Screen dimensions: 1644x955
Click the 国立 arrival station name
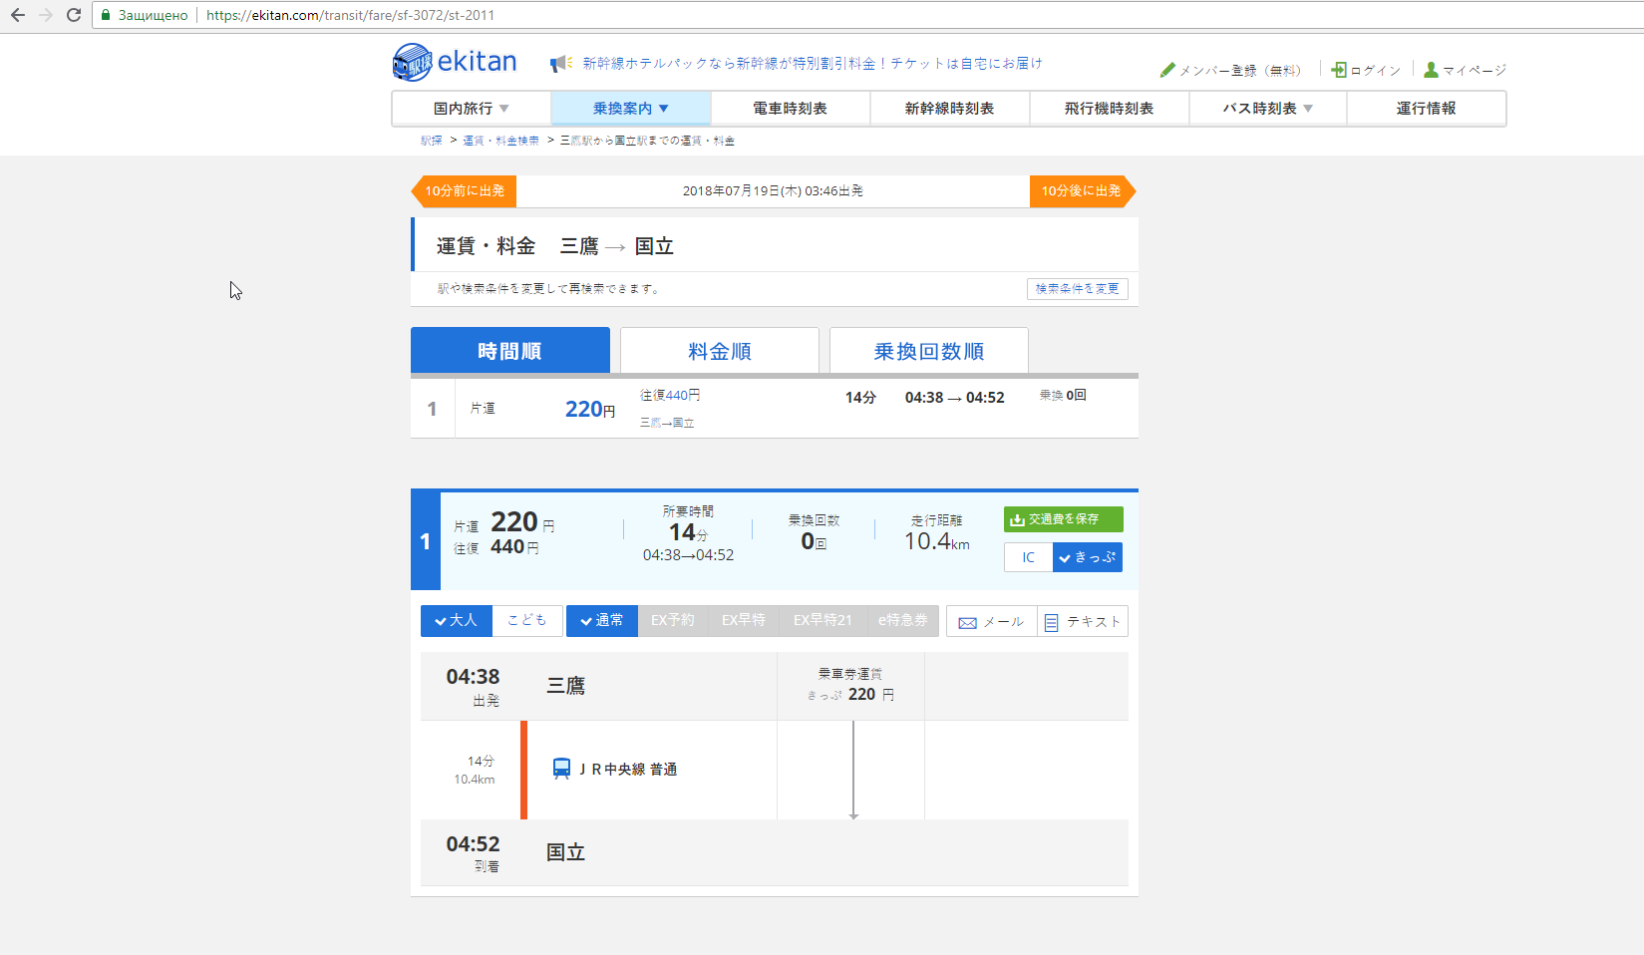coord(566,852)
